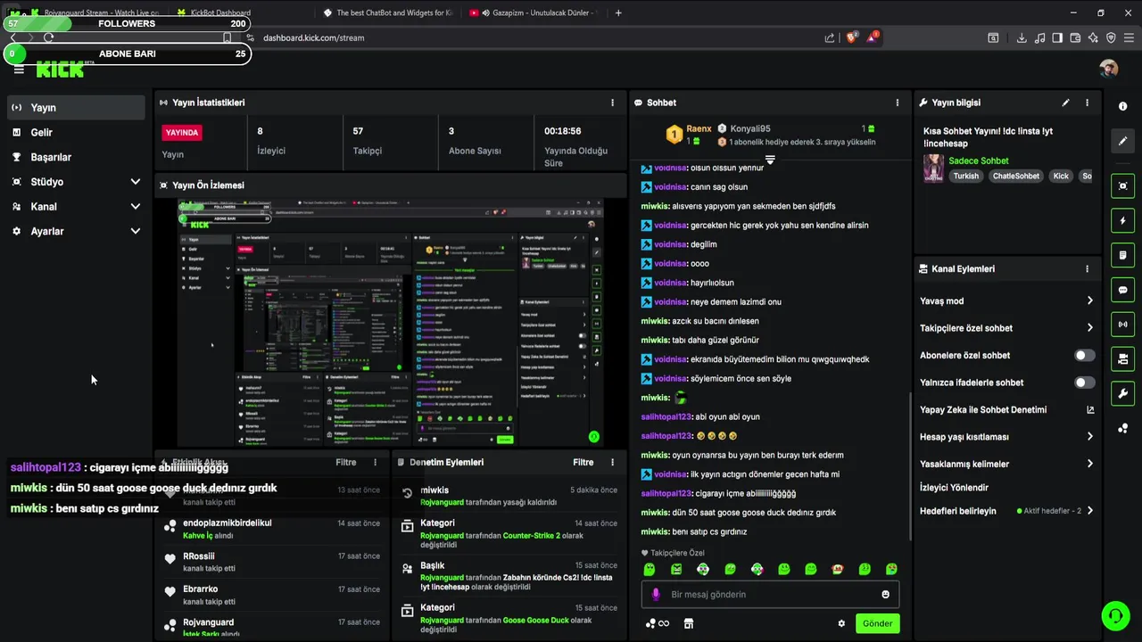Toggle Abonelere özel sohbet switch
Image resolution: width=1142 pixels, height=642 pixels.
1084,355
